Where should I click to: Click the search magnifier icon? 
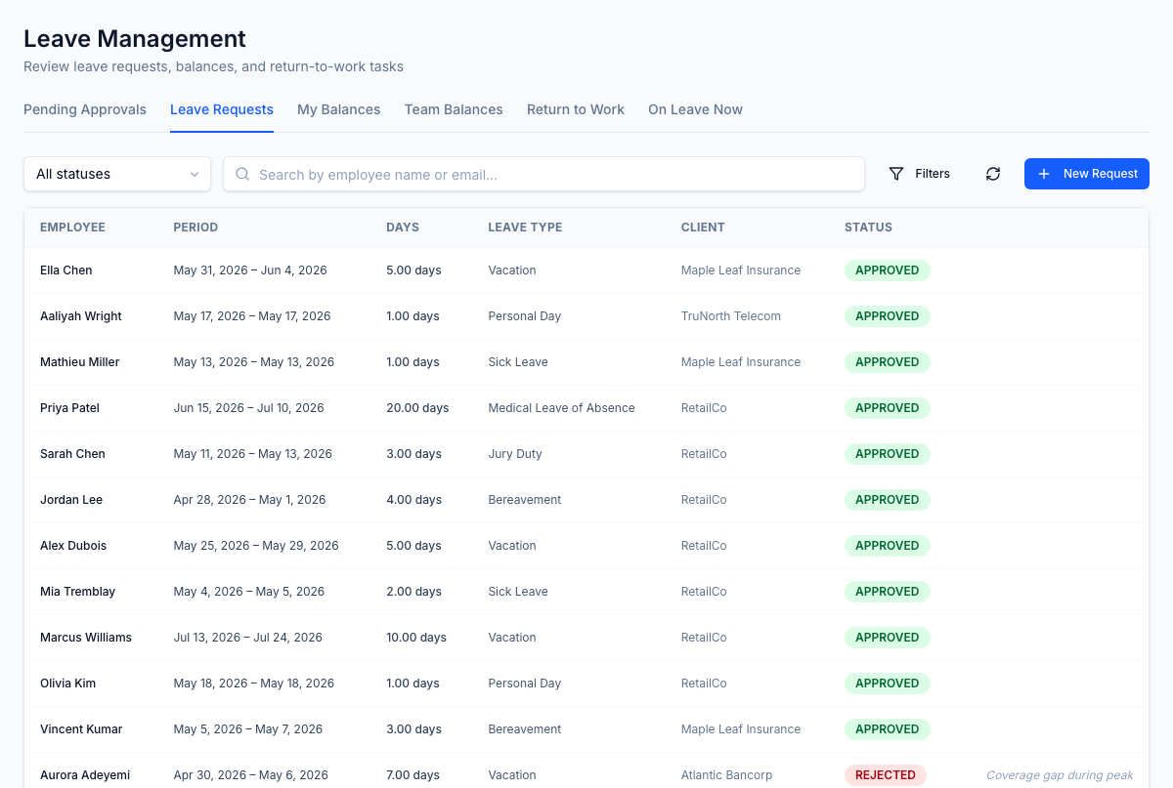click(242, 174)
